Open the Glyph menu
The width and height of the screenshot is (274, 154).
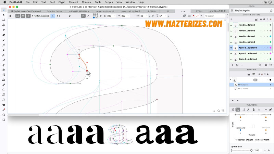click(x=62, y=2)
